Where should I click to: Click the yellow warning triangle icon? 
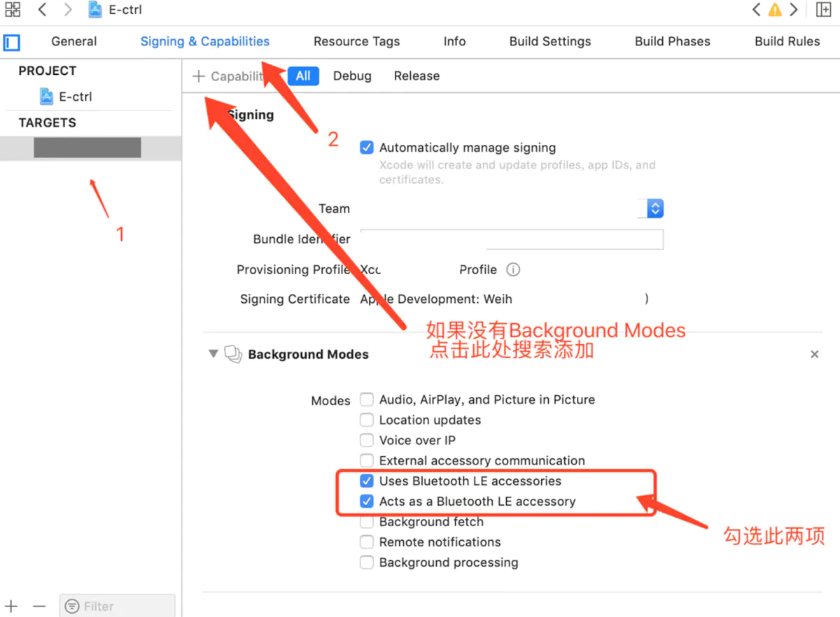pos(775,10)
